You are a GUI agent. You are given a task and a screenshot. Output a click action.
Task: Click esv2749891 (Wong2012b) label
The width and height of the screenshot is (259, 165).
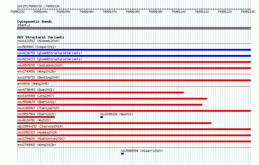[x=37, y=71]
